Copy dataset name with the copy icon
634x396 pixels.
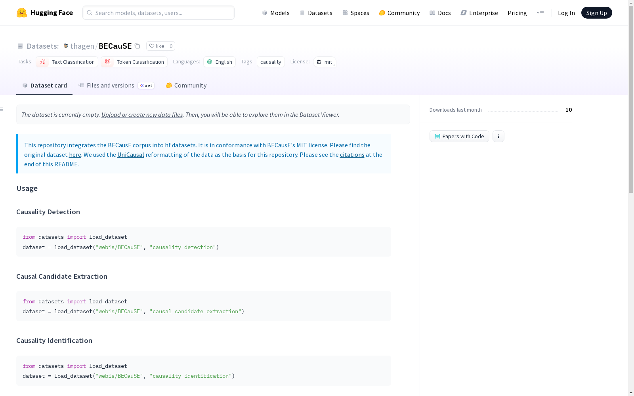(137, 46)
